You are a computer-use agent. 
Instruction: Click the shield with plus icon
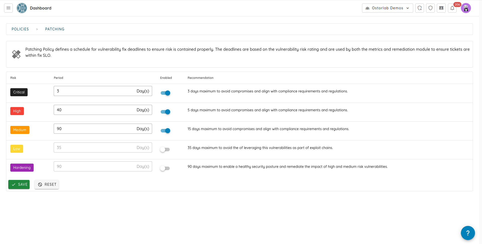[x=419, y=8]
